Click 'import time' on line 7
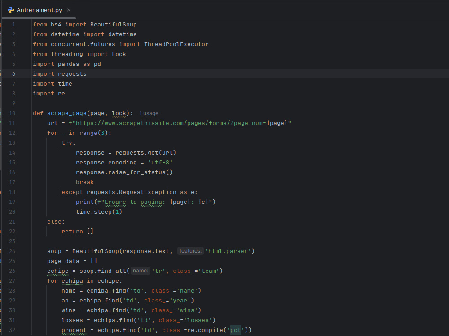Screen dimensions: 449x336 point(53,84)
